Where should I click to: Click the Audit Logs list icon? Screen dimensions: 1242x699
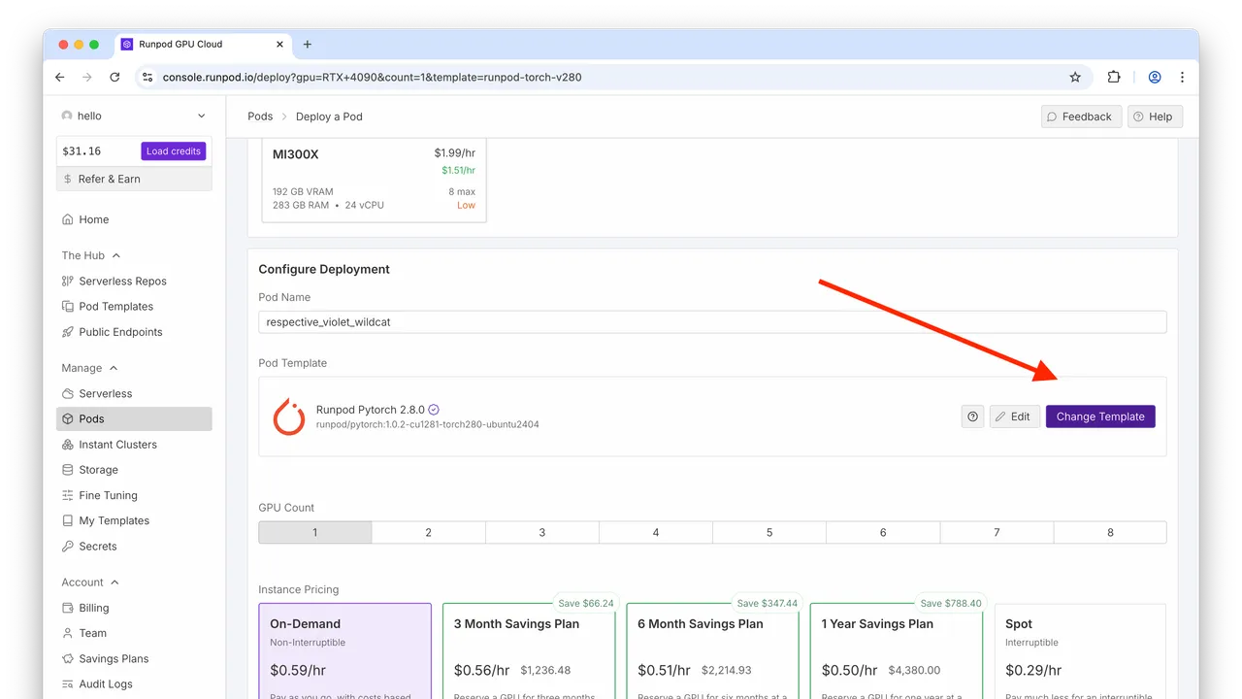tap(67, 684)
